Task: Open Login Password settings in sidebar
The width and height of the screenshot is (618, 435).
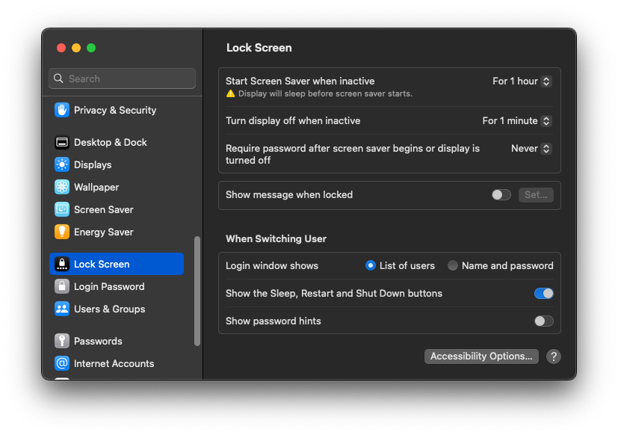Action: tap(109, 286)
